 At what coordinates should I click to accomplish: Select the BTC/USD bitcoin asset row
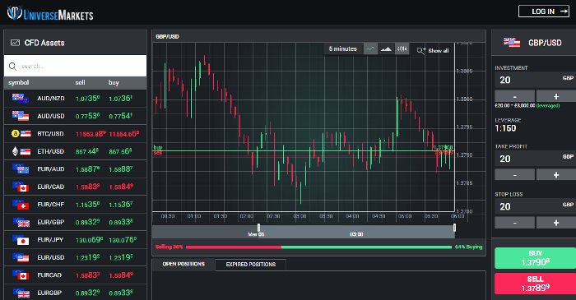point(76,133)
